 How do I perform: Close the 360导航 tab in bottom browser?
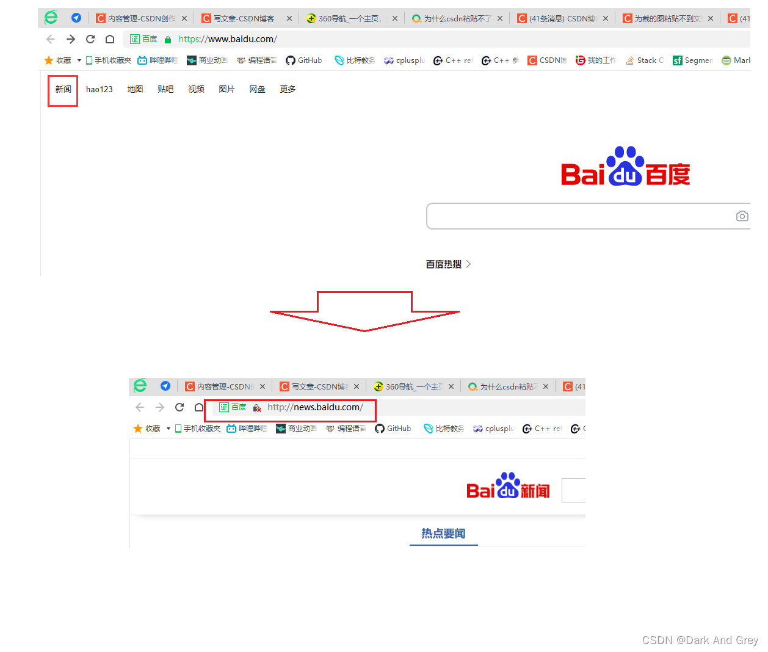[451, 386]
